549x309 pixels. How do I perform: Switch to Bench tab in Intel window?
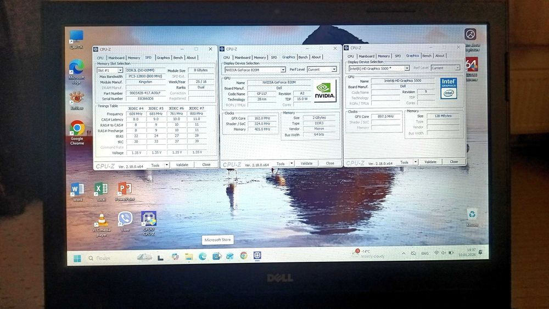click(427, 55)
